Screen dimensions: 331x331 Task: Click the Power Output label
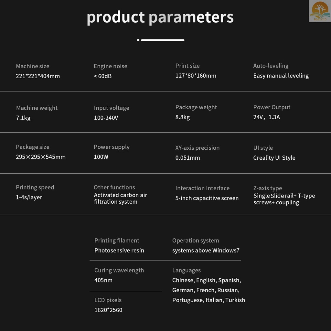point(272,107)
